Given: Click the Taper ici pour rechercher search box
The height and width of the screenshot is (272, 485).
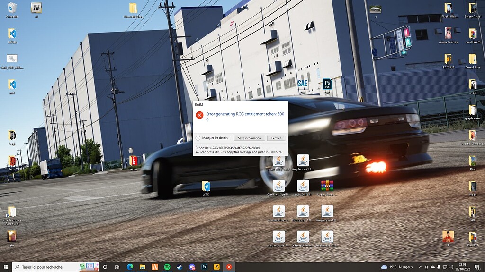Looking at the screenshot, I should [47, 267].
